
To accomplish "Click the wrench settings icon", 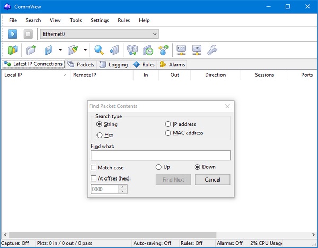I will point(213,50).
